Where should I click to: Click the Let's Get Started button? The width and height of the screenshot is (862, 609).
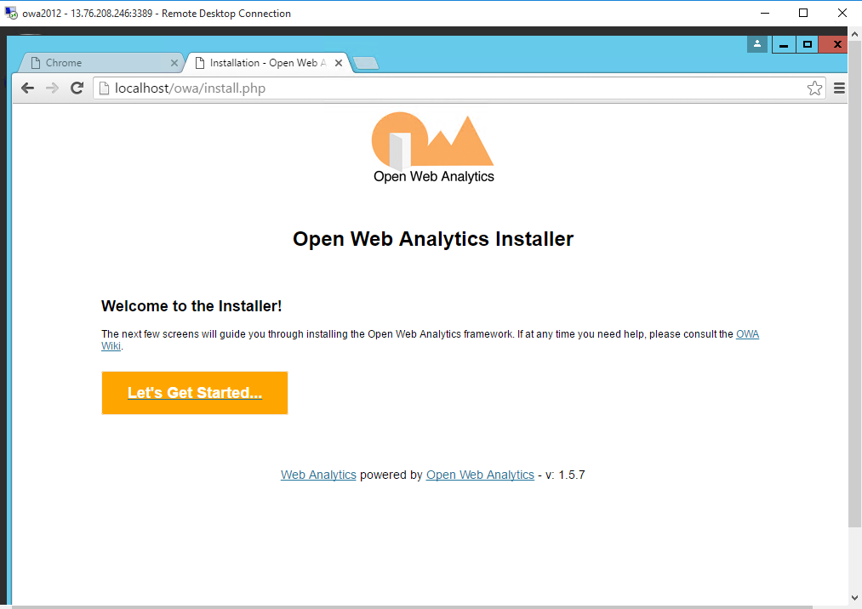[194, 393]
